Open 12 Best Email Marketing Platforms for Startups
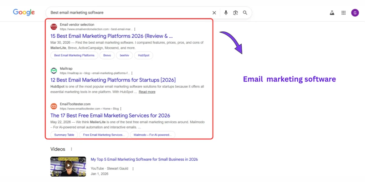 click(113, 80)
